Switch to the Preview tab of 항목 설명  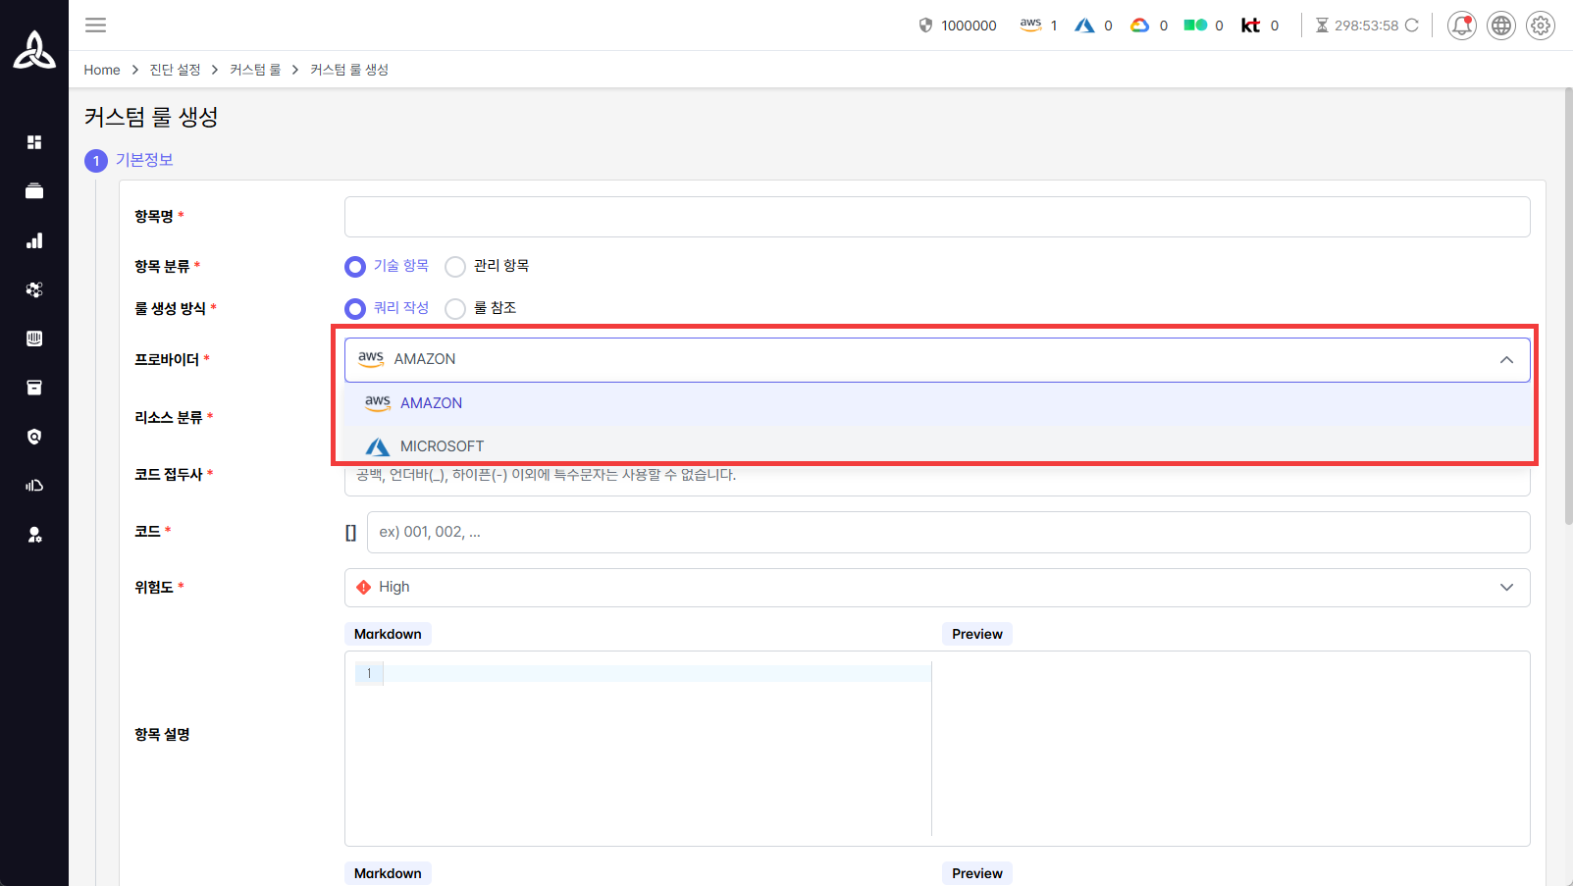[976, 634]
